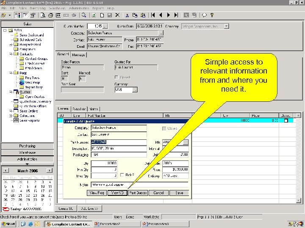The image size is (305, 228).
Task: Expand the Sales Orders tree node
Action: (x=11, y=111)
